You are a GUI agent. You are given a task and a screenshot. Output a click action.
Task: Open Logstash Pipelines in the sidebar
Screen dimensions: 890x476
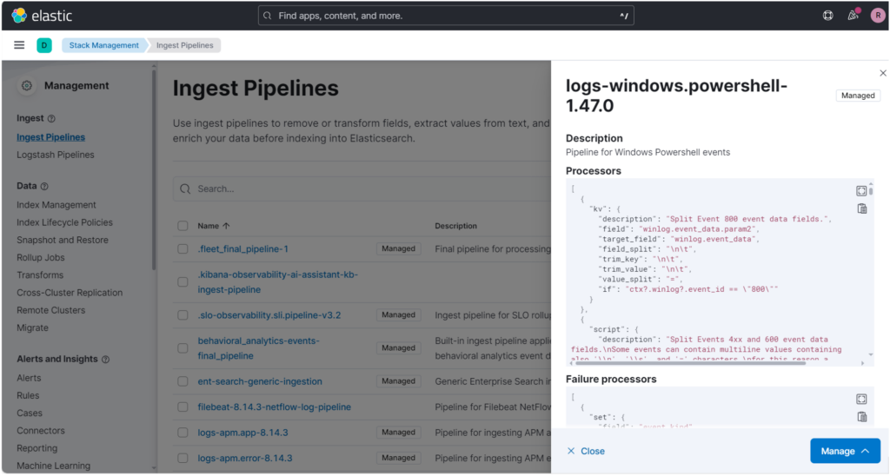[x=55, y=155]
